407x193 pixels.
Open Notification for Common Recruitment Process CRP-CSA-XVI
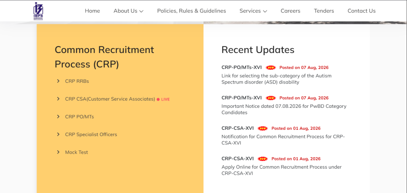(x=283, y=140)
